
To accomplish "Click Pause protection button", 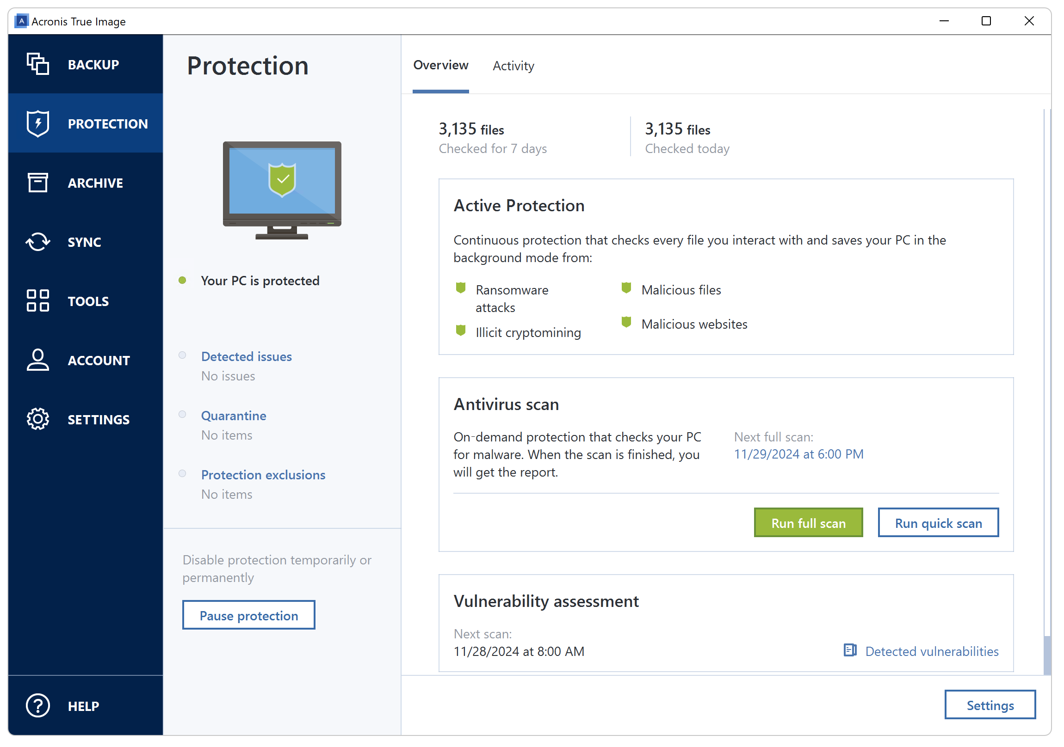I will pyautogui.click(x=248, y=615).
